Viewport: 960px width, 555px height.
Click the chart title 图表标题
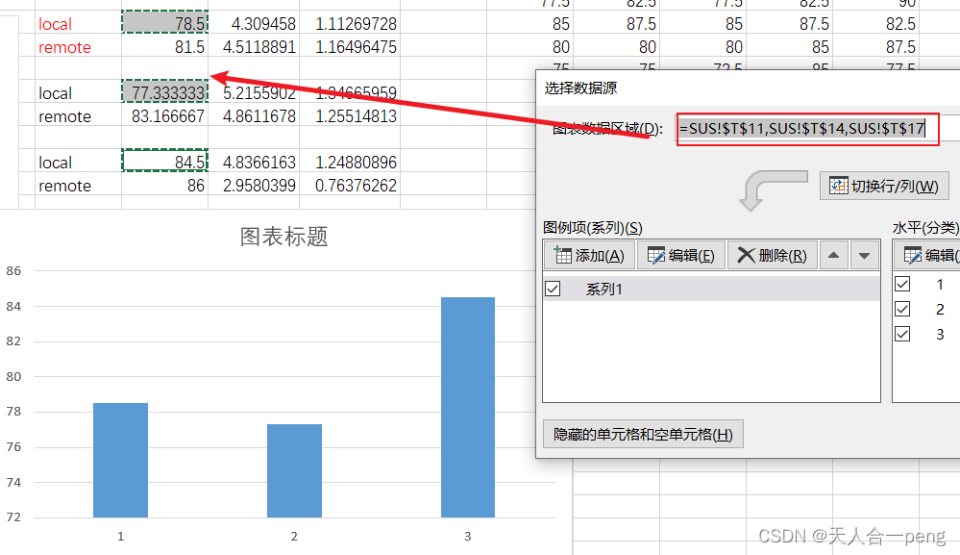coord(284,237)
